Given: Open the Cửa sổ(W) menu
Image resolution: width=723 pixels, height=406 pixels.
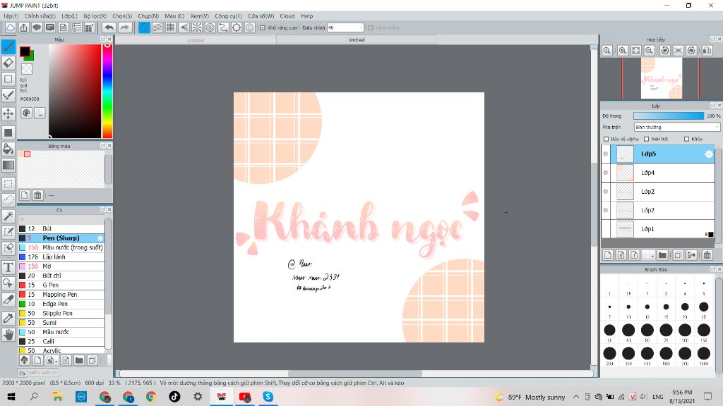Looking at the screenshot, I should coord(261,16).
